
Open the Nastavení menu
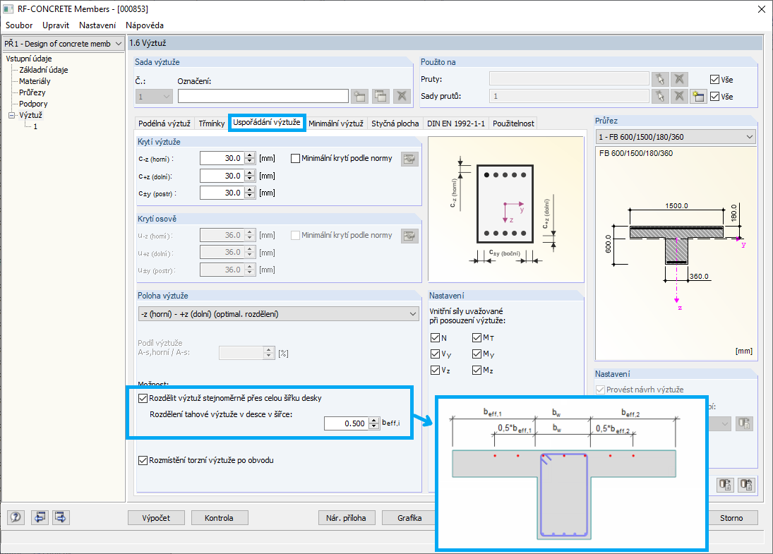click(x=97, y=25)
